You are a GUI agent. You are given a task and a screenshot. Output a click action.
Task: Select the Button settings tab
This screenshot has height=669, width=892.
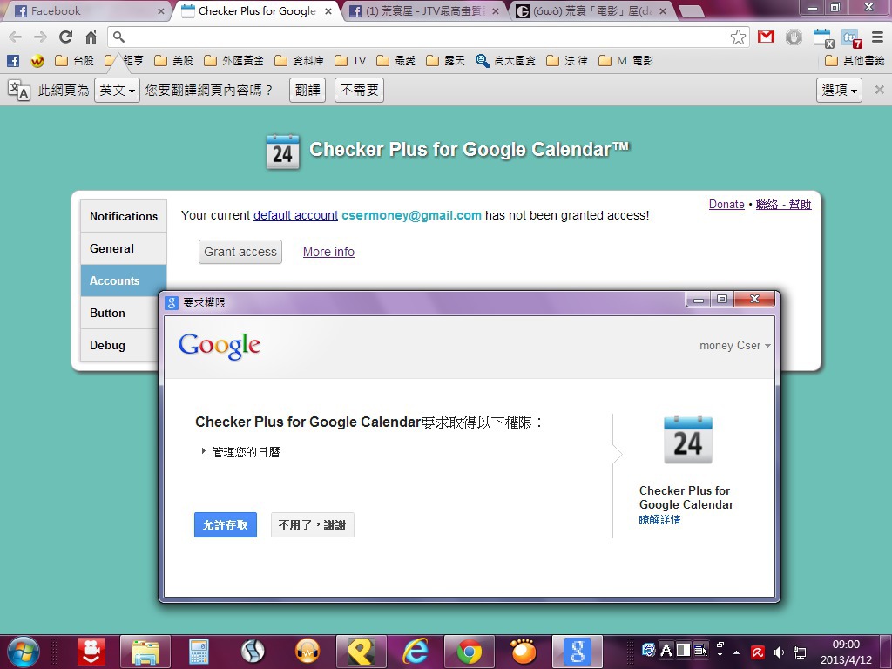tap(120, 313)
